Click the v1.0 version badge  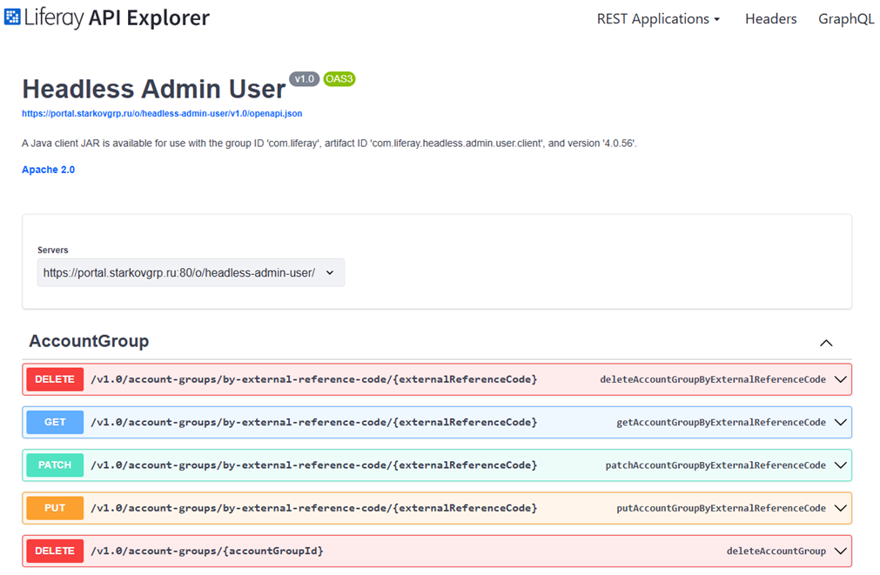304,79
